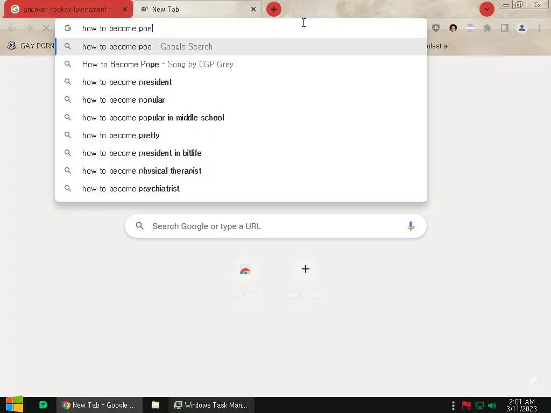Open the volume speaker tray icon
The height and width of the screenshot is (413, 551).
point(492,405)
